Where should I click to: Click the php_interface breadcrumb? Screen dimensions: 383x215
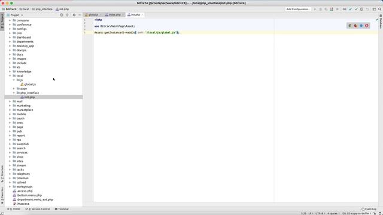click(42, 10)
